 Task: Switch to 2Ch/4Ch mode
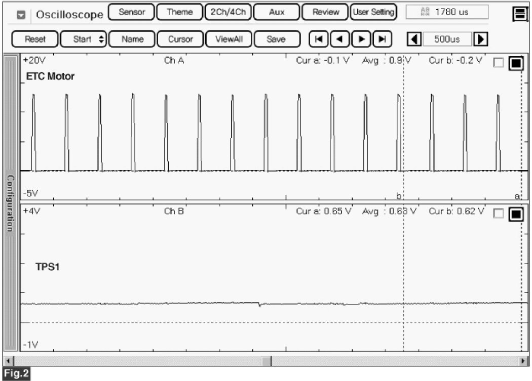pos(228,12)
